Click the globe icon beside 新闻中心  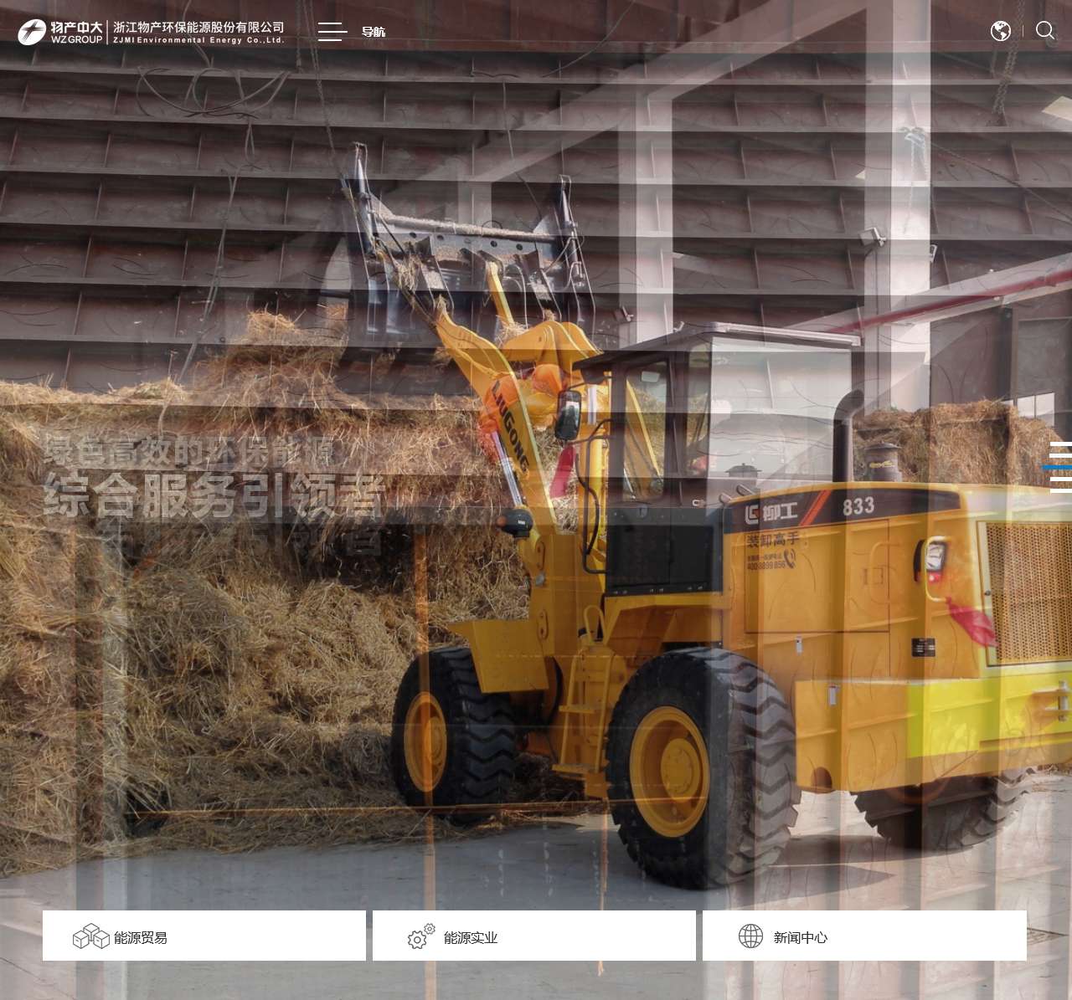tap(750, 936)
